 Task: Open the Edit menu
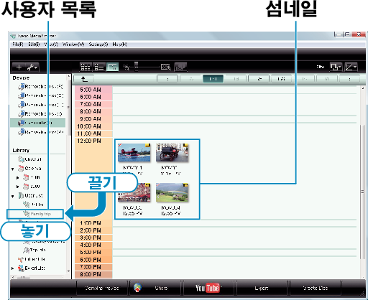(x=34, y=44)
